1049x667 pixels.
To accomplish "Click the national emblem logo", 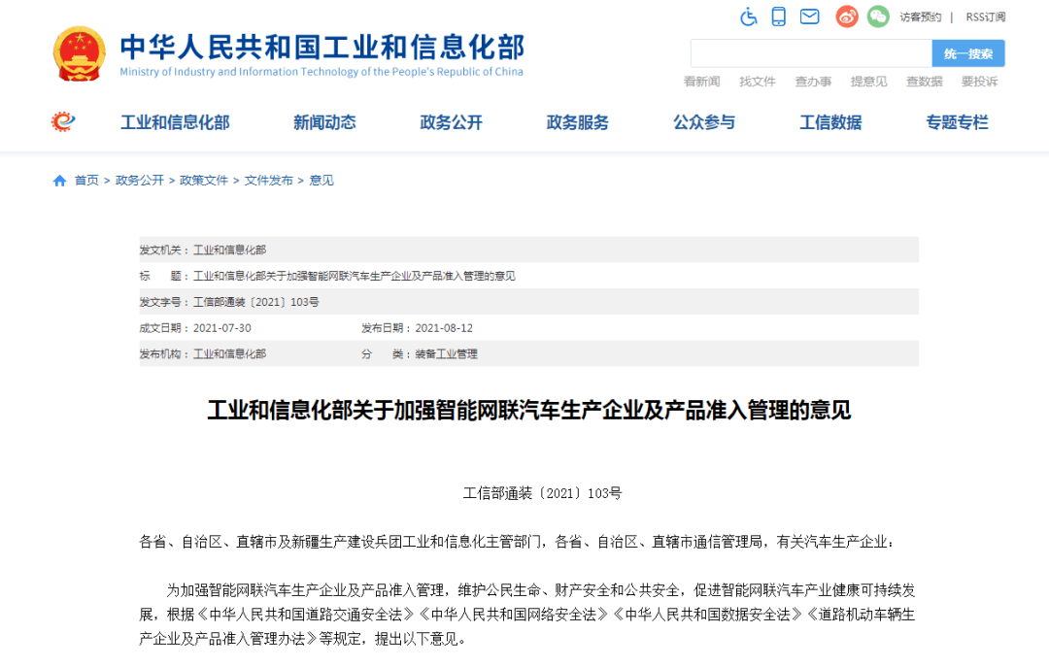I will tap(80, 54).
